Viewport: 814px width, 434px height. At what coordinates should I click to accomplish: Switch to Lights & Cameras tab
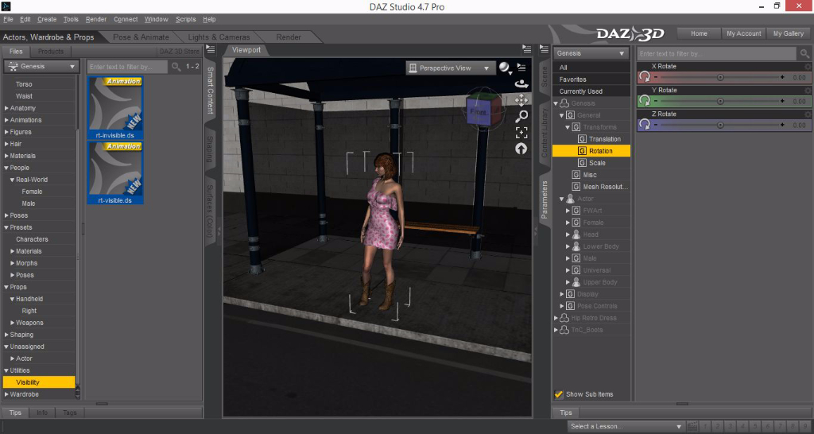tap(219, 37)
